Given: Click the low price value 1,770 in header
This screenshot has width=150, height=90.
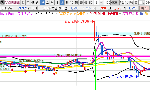Looking at the screenshot, I should [x=132, y=8].
